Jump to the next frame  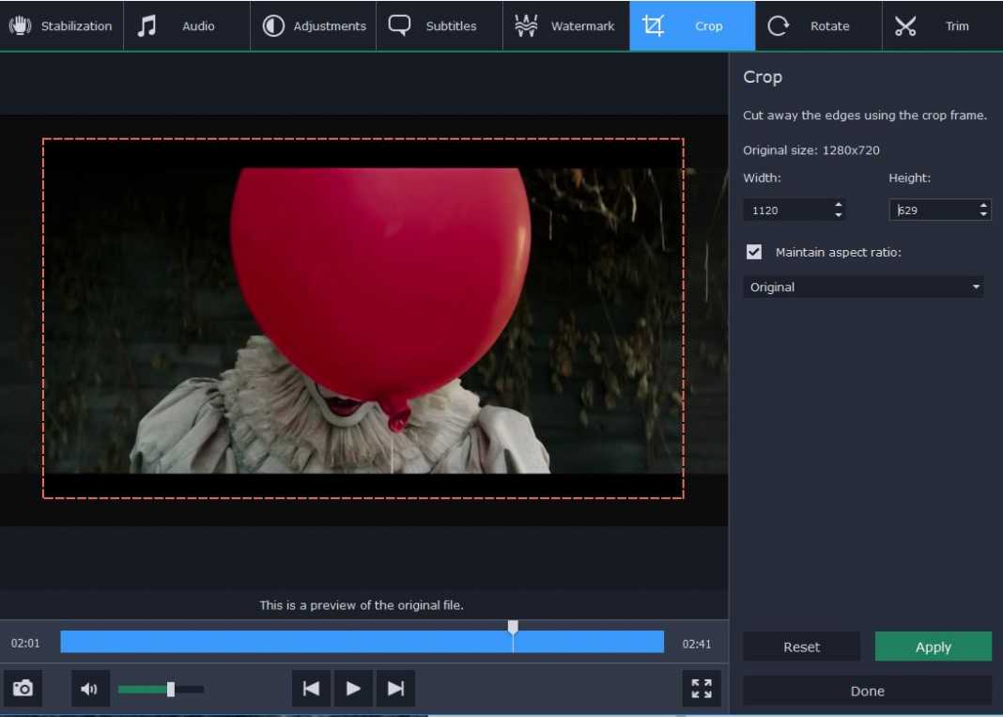coord(395,688)
